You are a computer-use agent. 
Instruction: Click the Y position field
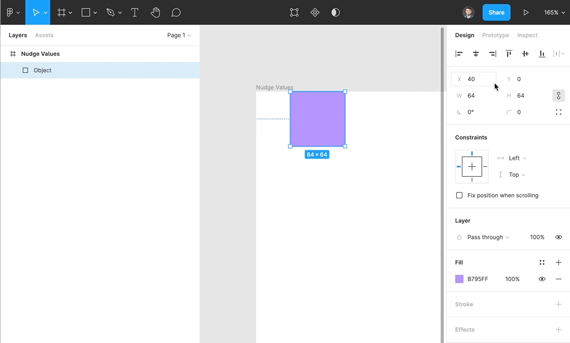click(523, 79)
